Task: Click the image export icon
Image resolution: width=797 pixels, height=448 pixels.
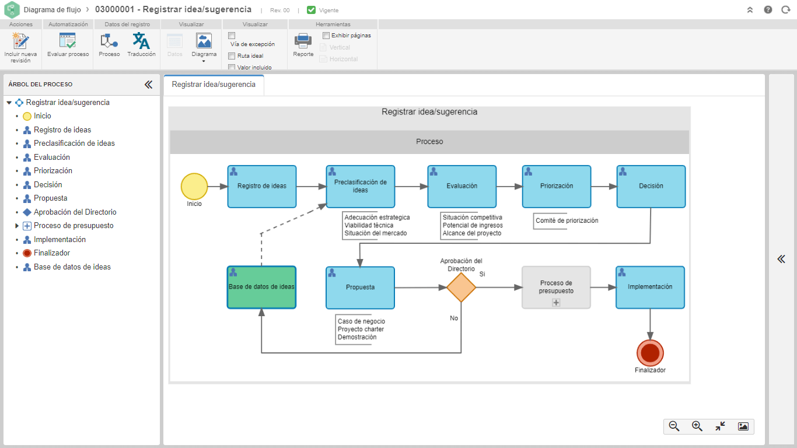Action: tap(743, 426)
